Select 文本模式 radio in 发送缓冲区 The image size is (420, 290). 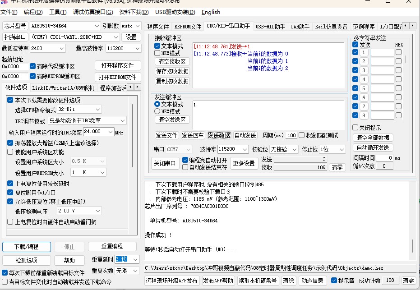click(x=157, y=104)
